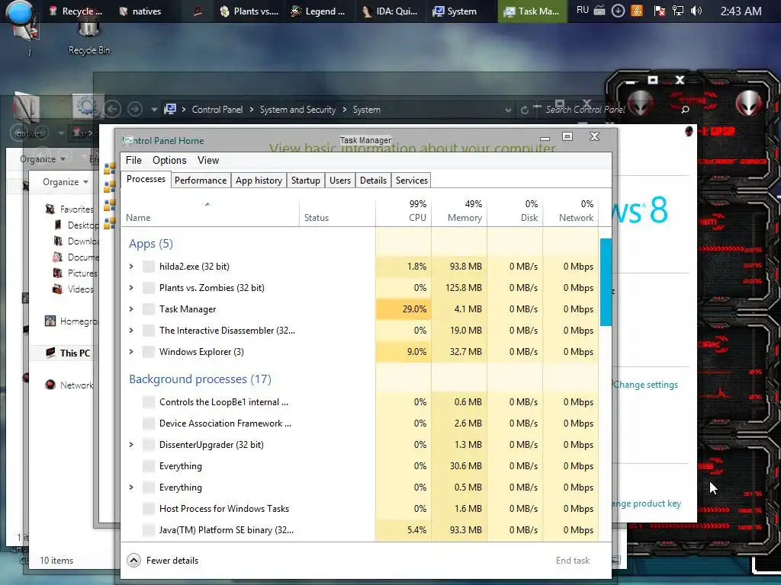Switch to the App history tab
Viewport: 781px width, 585px height.
259,180
